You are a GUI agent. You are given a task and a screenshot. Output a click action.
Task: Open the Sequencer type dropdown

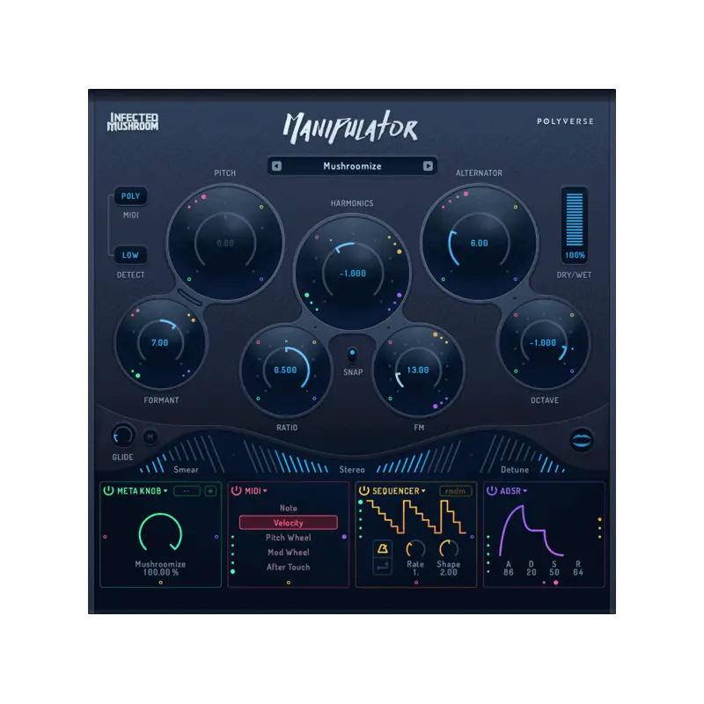399,491
